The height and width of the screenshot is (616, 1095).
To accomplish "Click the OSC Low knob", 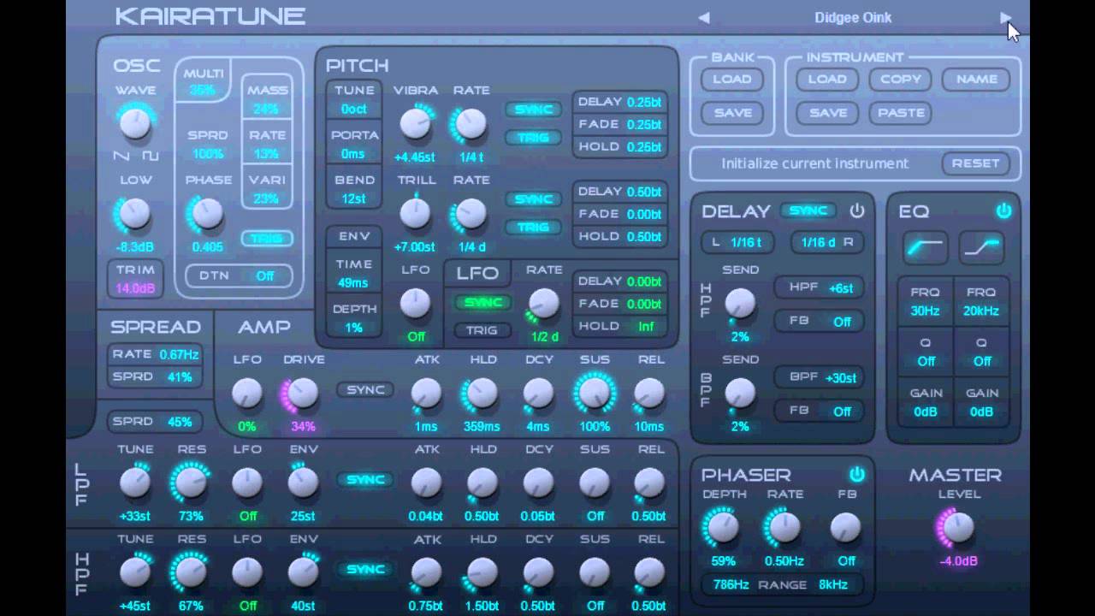I will [134, 213].
